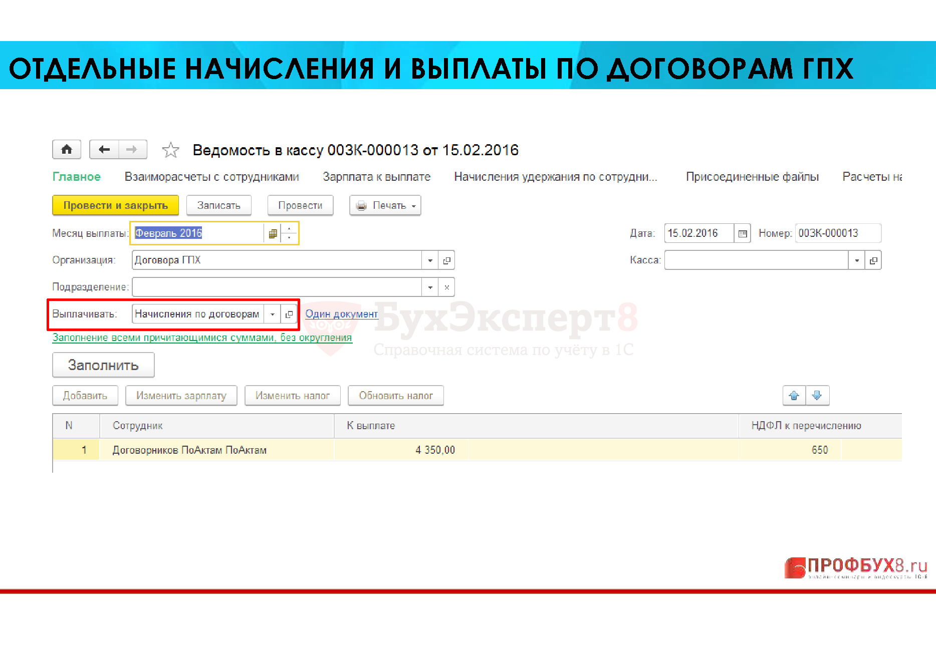This screenshot has height=649, width=936.
Task: Open Присоединенные файлы tab
Action: point(752,177)
